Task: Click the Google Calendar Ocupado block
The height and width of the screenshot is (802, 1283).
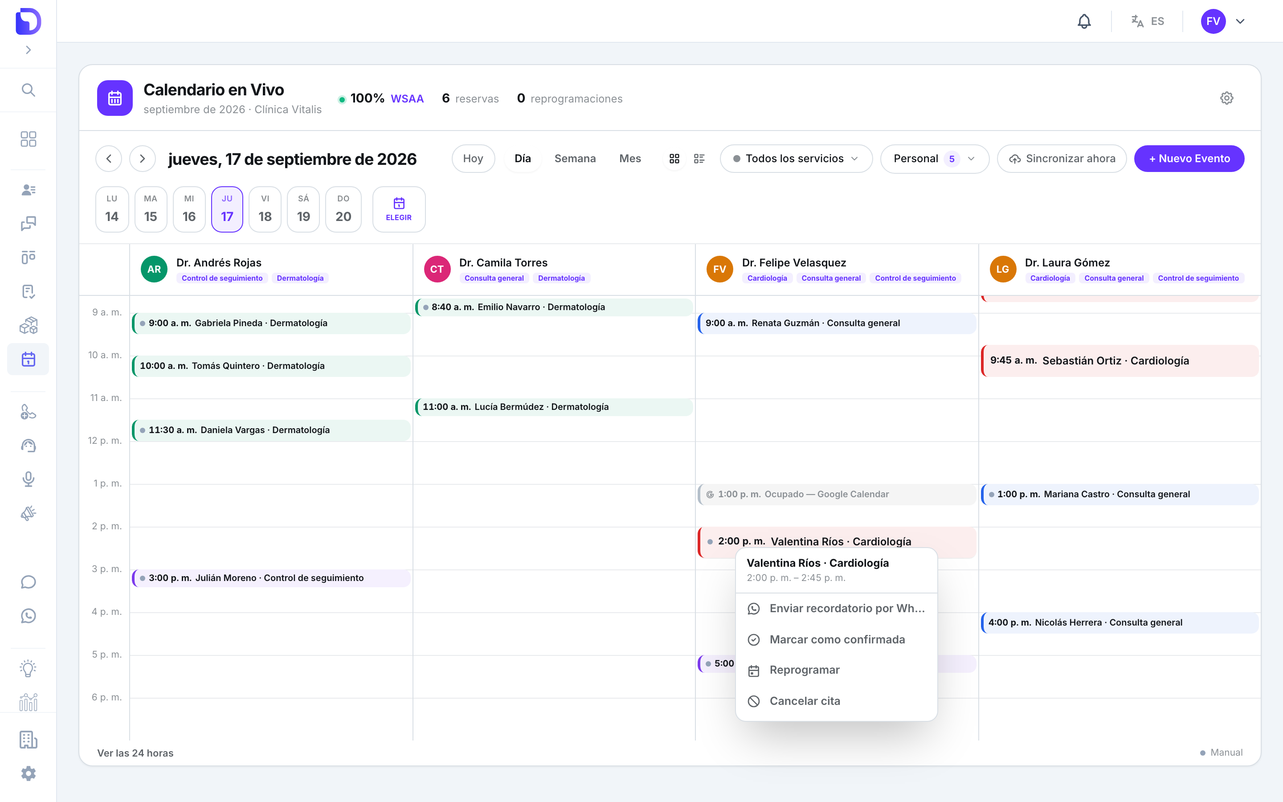Action: (x=837, y=495)
